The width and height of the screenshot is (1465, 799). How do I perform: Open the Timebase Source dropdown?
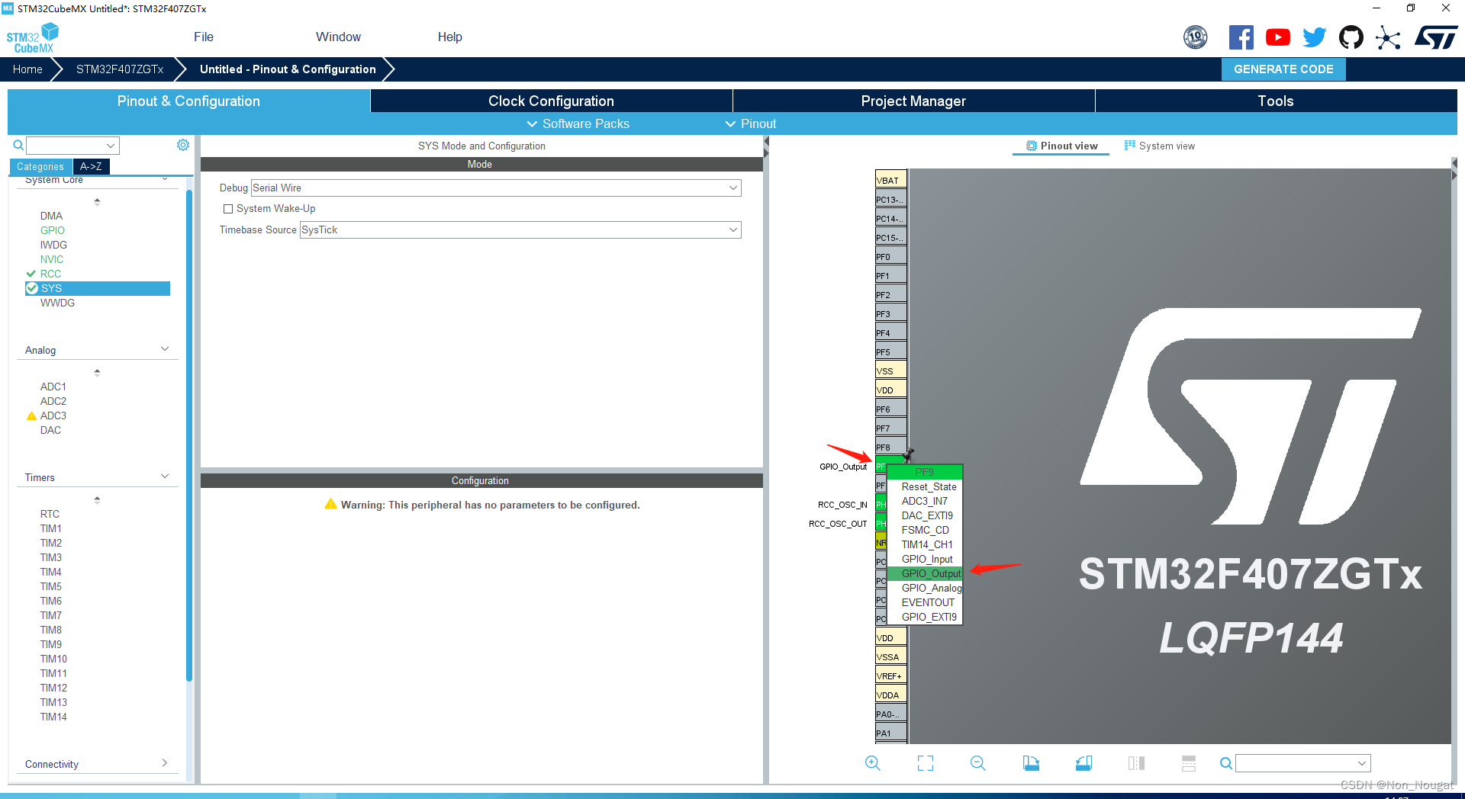tap(732, 229)
